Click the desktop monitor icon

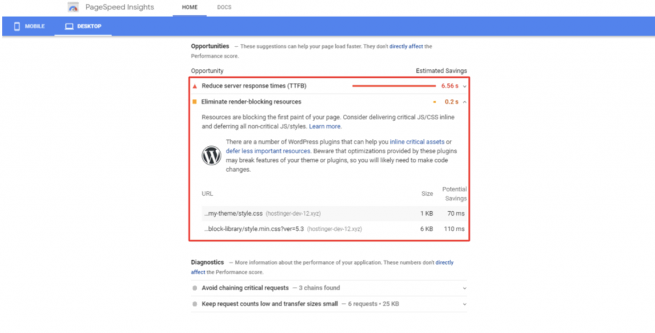pyautogui.click(x=69, y=26)
